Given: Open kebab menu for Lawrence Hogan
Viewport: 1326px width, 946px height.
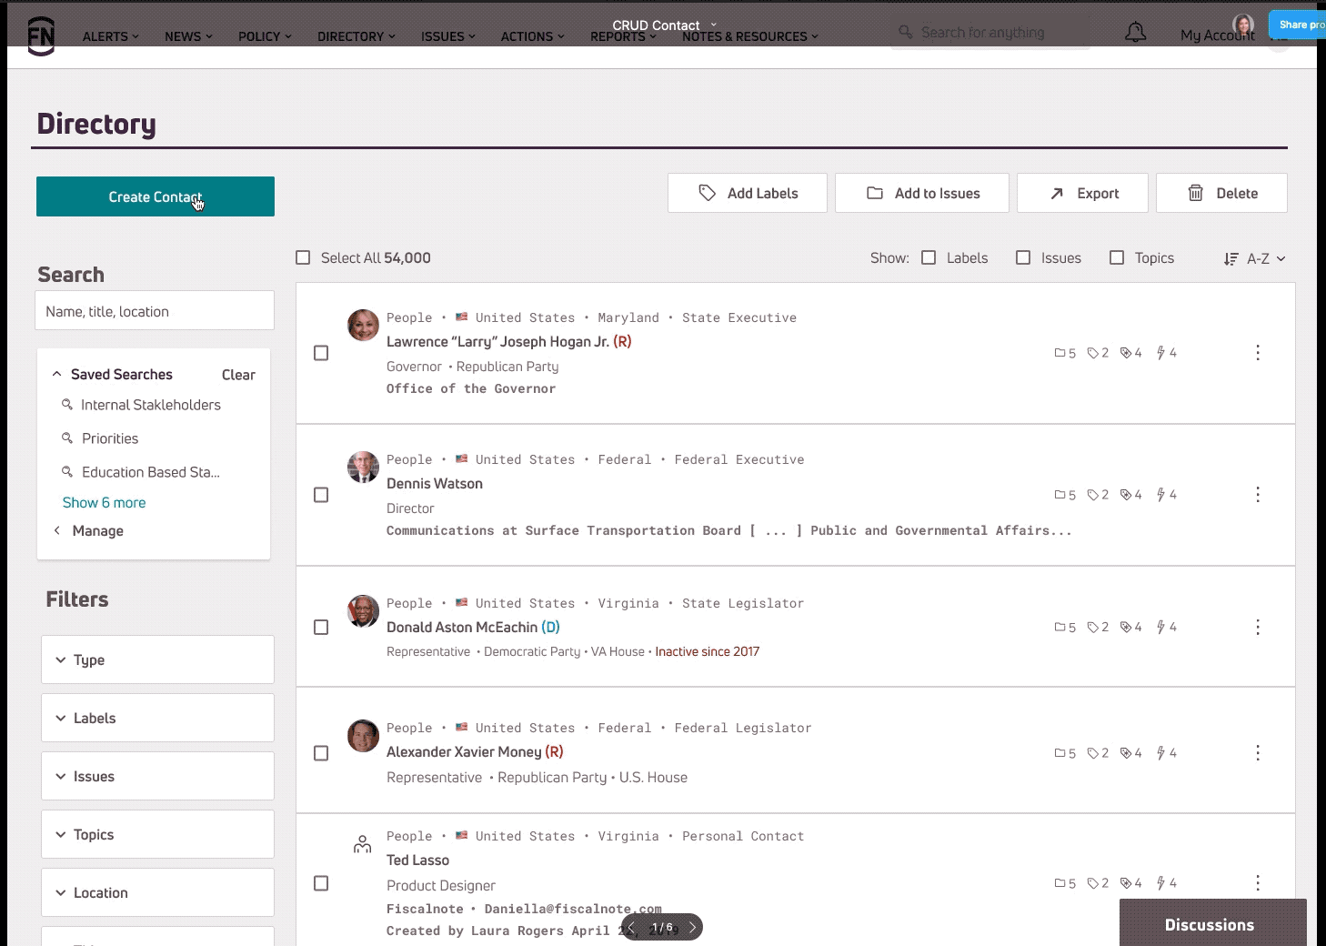Looking at the screenshot, I should click(1258, 353).
